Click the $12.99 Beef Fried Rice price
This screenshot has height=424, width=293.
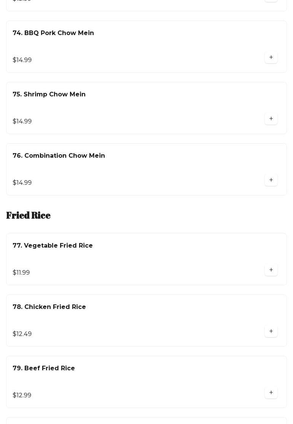tap(22, 395)
